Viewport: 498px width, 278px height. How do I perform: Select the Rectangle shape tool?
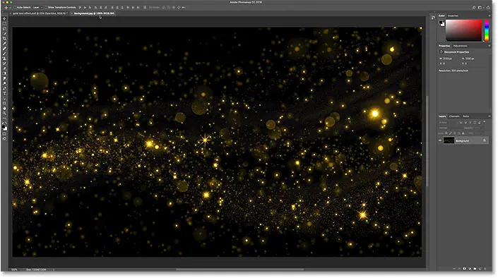(x=4, y=104)
